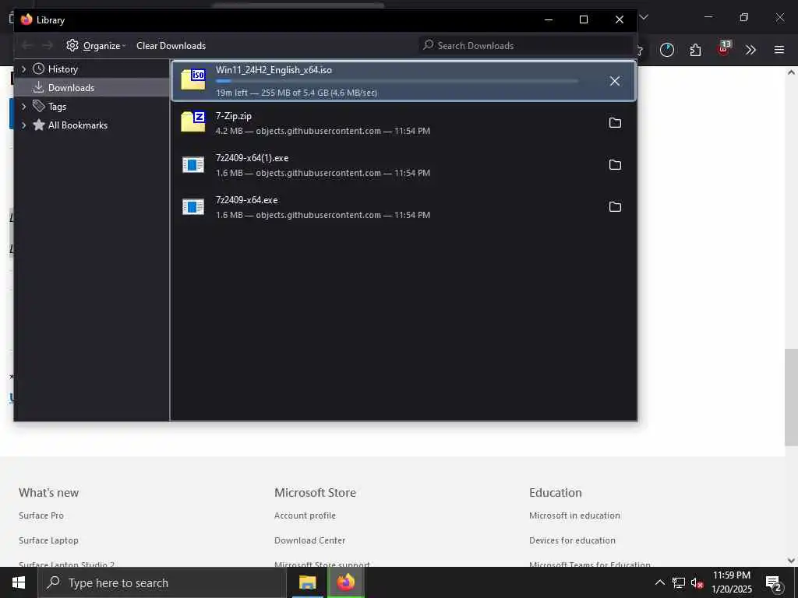The height and width of the screenshot is (598, 798).
Task: Select All Bookmarks in the sidebar
Action: pos(77,125)
